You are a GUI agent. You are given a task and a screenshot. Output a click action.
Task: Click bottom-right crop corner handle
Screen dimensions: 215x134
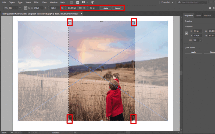click(134, 119)
